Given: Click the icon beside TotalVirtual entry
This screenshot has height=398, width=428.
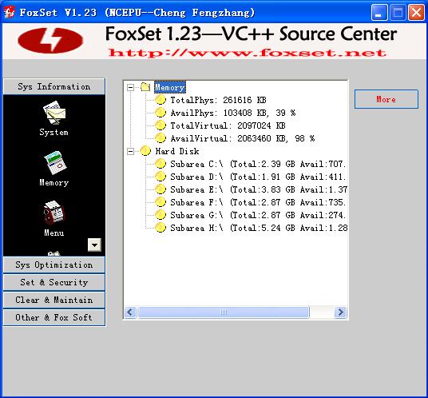Looking at the screenshot, I should pos(160,125).
